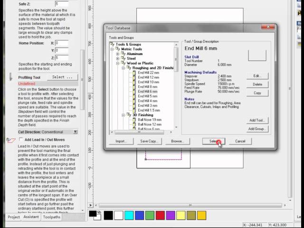Switch to the Toolpaths tab

point(52,217)
